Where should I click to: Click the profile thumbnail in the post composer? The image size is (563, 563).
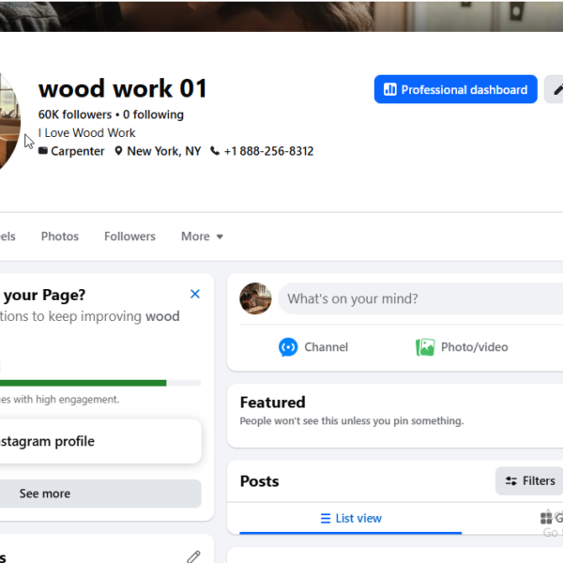tap(255, 298)
